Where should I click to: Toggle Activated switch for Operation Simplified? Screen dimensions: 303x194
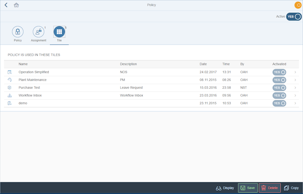[279, 72]
